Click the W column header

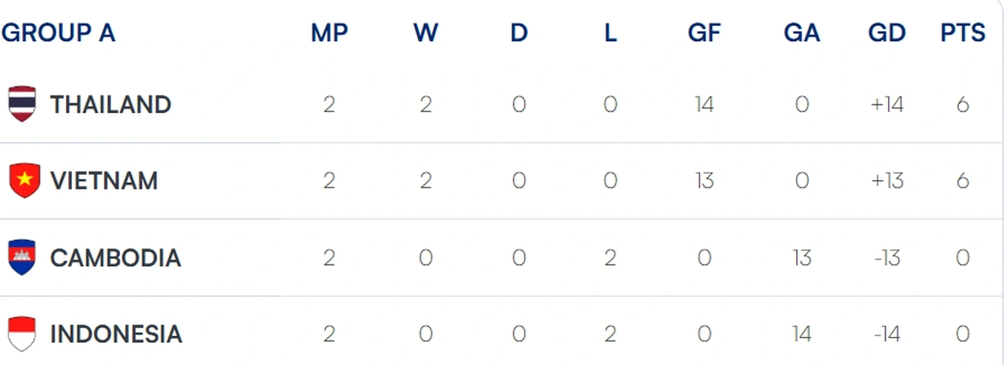point(425,33)
